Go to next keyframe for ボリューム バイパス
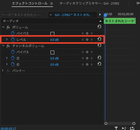 pos(92,33)
